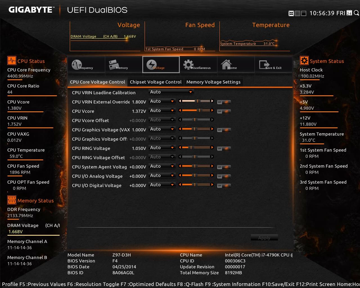Click the CPU Vcore 1.372V value
Image resolution: width=360 pixels, height=288 pixels.
139,111
